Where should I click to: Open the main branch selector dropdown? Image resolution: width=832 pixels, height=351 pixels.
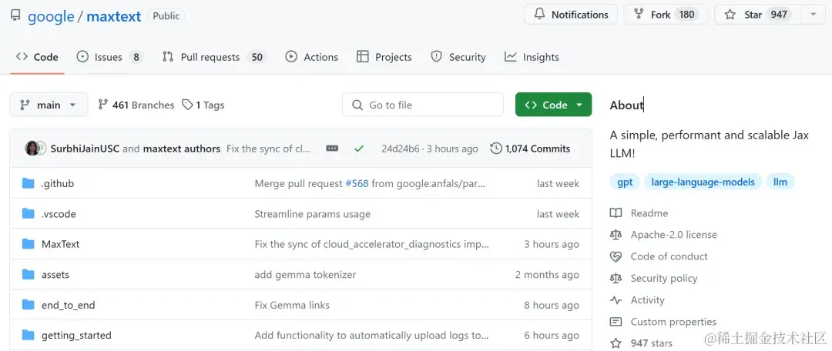(x=49, y=105)
